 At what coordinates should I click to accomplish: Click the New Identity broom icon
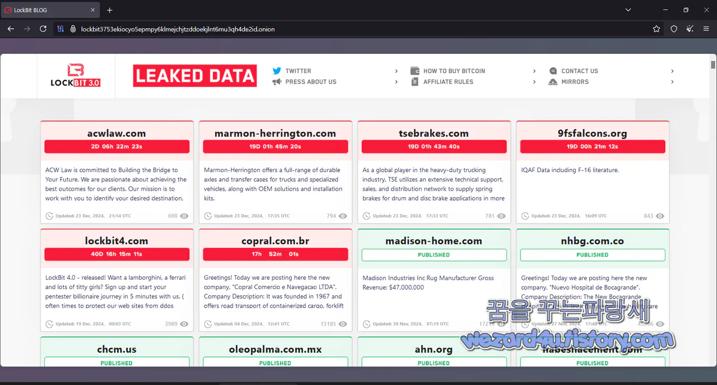[690, 29]
